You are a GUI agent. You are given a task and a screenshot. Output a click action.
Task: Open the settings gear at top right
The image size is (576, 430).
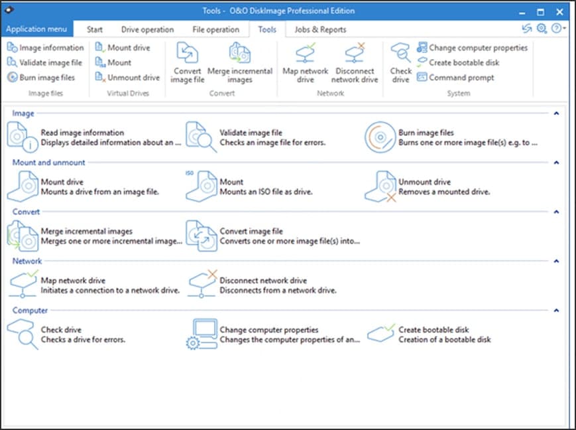pos(543,29)
